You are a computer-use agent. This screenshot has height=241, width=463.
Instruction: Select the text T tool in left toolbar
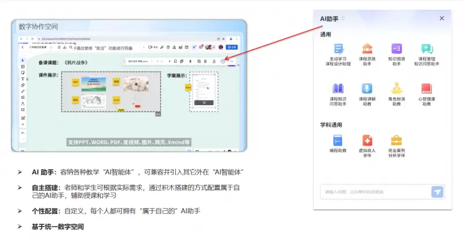[23, 79]
